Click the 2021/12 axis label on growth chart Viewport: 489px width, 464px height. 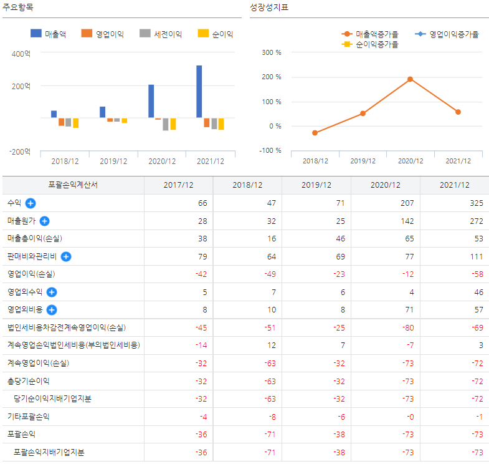click(458, 161)
